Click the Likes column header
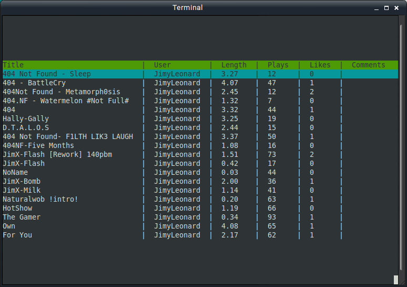The height and width of the screenshot is (287, 407). (320, 65)
